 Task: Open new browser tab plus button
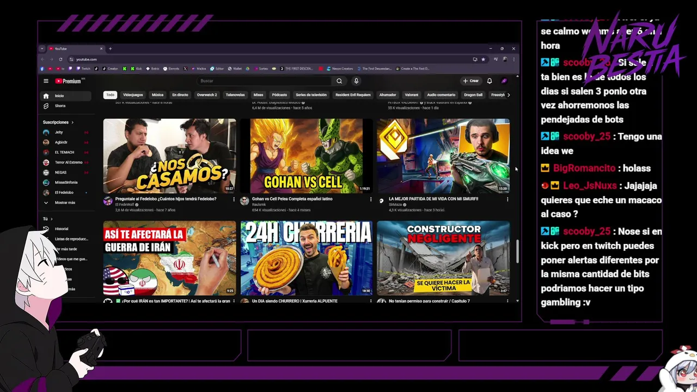(x=110, y=48)
